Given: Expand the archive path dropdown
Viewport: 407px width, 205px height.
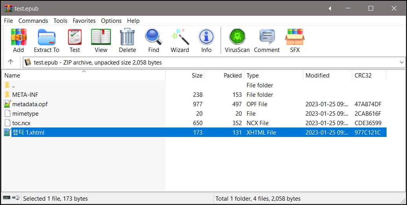Looking at the screenshot, I should pos(401,62).
